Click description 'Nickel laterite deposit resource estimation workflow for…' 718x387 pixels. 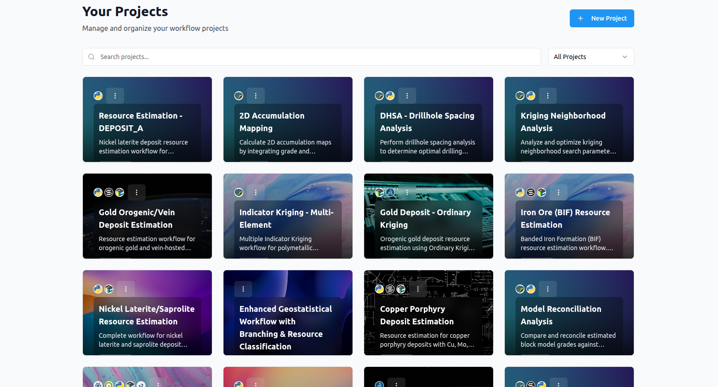[143, 147]
